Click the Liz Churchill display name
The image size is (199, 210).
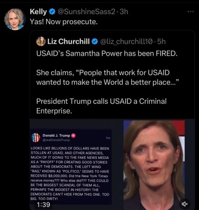(68, 42)
